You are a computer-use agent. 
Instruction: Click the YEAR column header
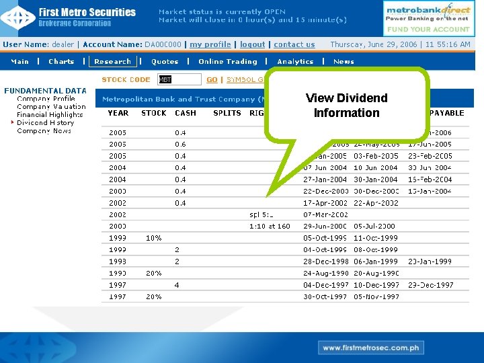tap(118, 113)
